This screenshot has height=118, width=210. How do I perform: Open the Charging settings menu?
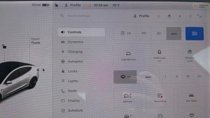72,52
